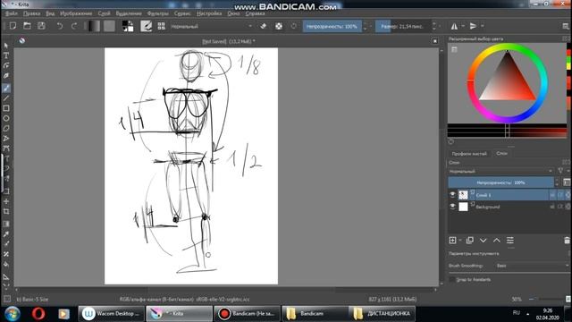
Task: Open the ДИСТАНЦИОНКА folder taskbar button
Action: (x=382, y=314)
